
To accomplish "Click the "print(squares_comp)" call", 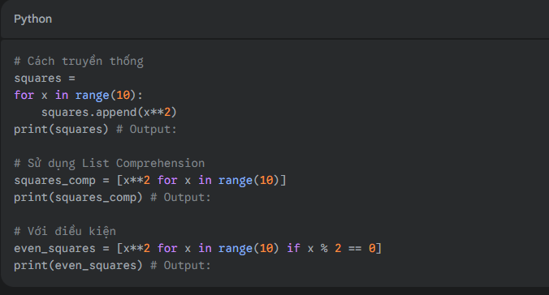I will point(79,198).
